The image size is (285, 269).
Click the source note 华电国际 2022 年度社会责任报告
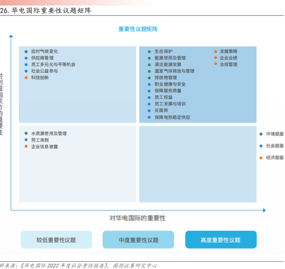point(64,266)
